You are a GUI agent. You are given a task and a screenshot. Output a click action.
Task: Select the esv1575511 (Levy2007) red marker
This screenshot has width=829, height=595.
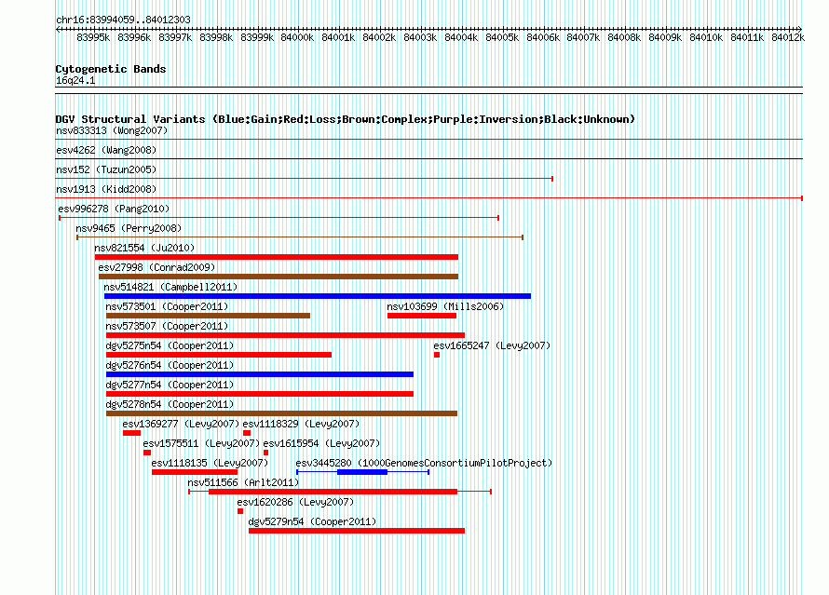pyautogui.click(x=147, y=453)
